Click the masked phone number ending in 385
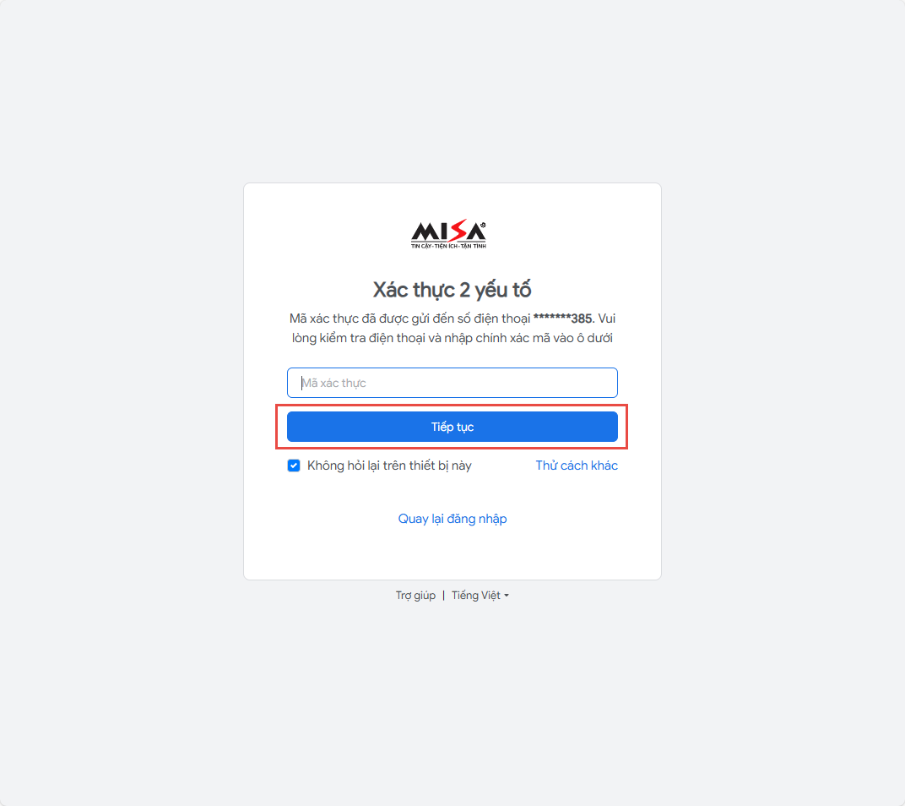The height and width of the screenshot is (806, 905). coord(563,319)
